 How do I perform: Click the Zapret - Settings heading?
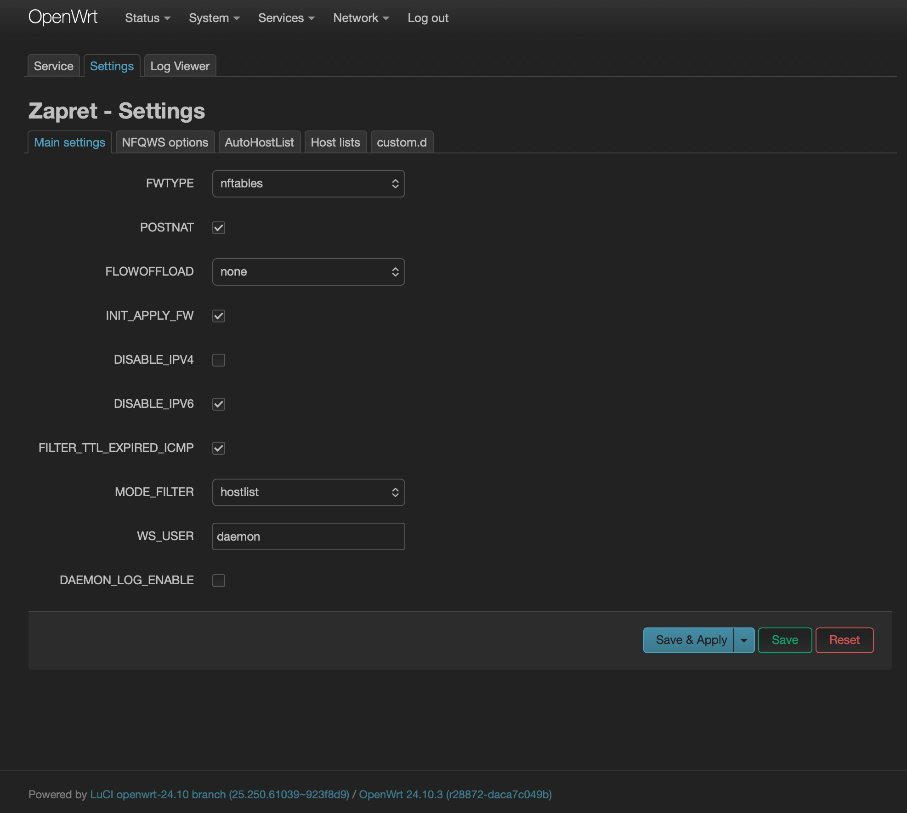[x=117, y=111]
